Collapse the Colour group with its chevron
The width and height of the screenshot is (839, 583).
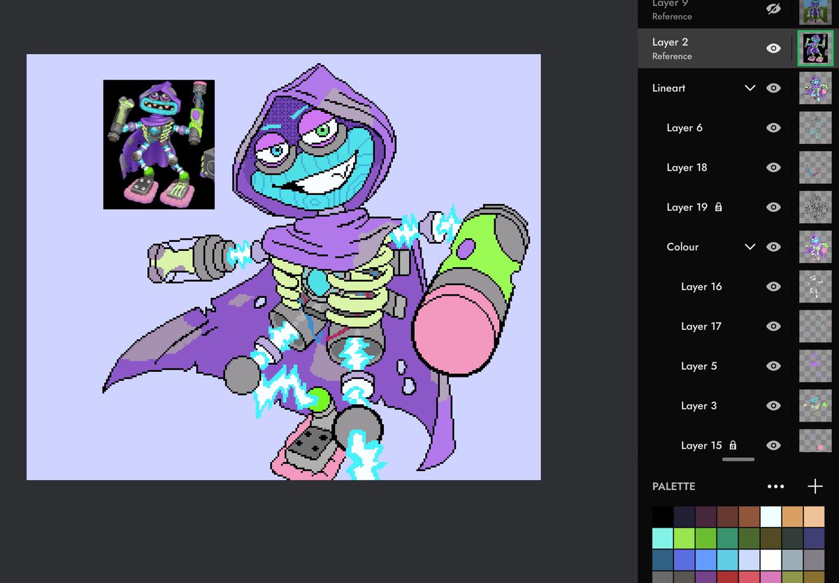pyautogui.click(x=750, y=247)
